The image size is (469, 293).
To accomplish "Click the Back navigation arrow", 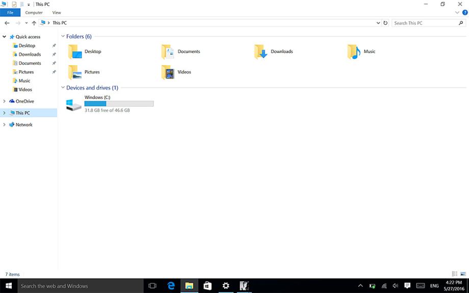I will click(x=7, y=23).
